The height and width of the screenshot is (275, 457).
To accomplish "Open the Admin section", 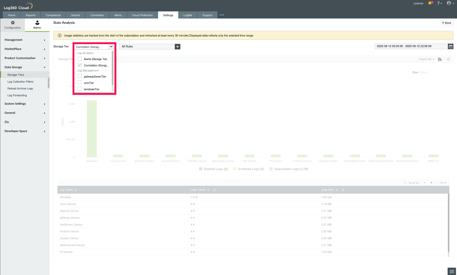I will coord(37,25).
